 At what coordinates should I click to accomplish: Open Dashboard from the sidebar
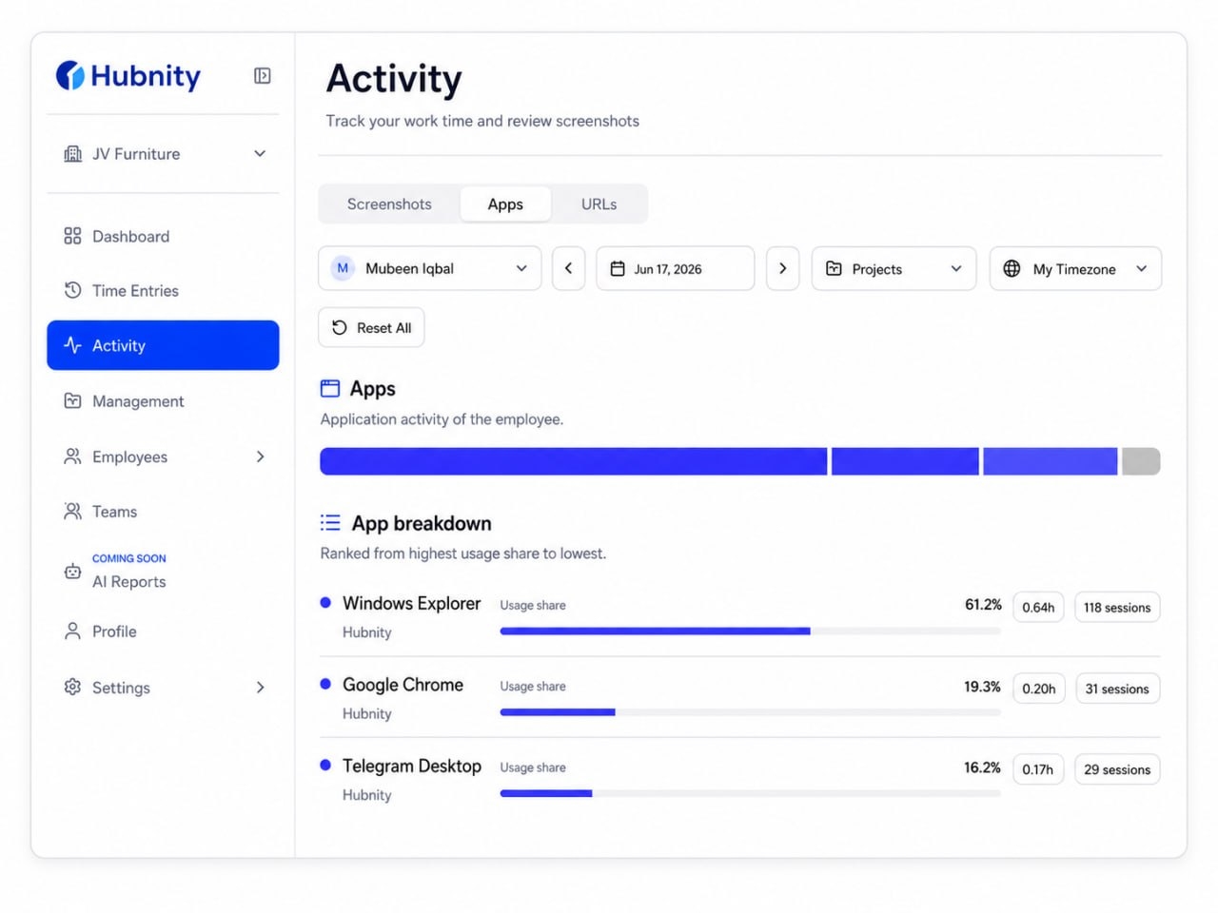pyautogui.click(x=163, y=236)
